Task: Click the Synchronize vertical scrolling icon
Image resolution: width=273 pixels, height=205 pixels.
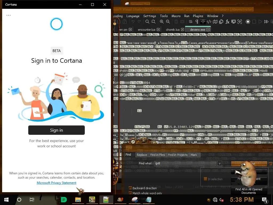Action: 176,22
